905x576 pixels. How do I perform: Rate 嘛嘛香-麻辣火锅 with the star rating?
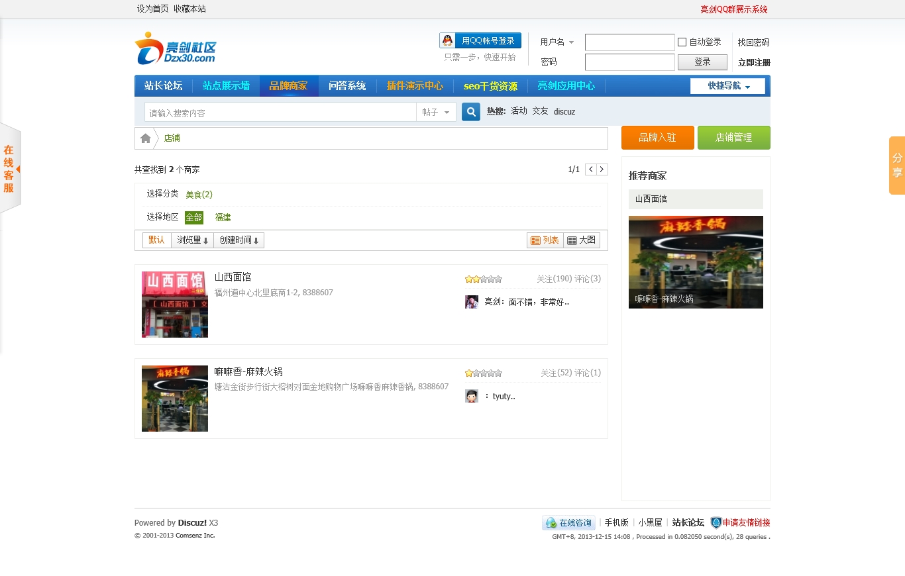[x=483, y=372]
